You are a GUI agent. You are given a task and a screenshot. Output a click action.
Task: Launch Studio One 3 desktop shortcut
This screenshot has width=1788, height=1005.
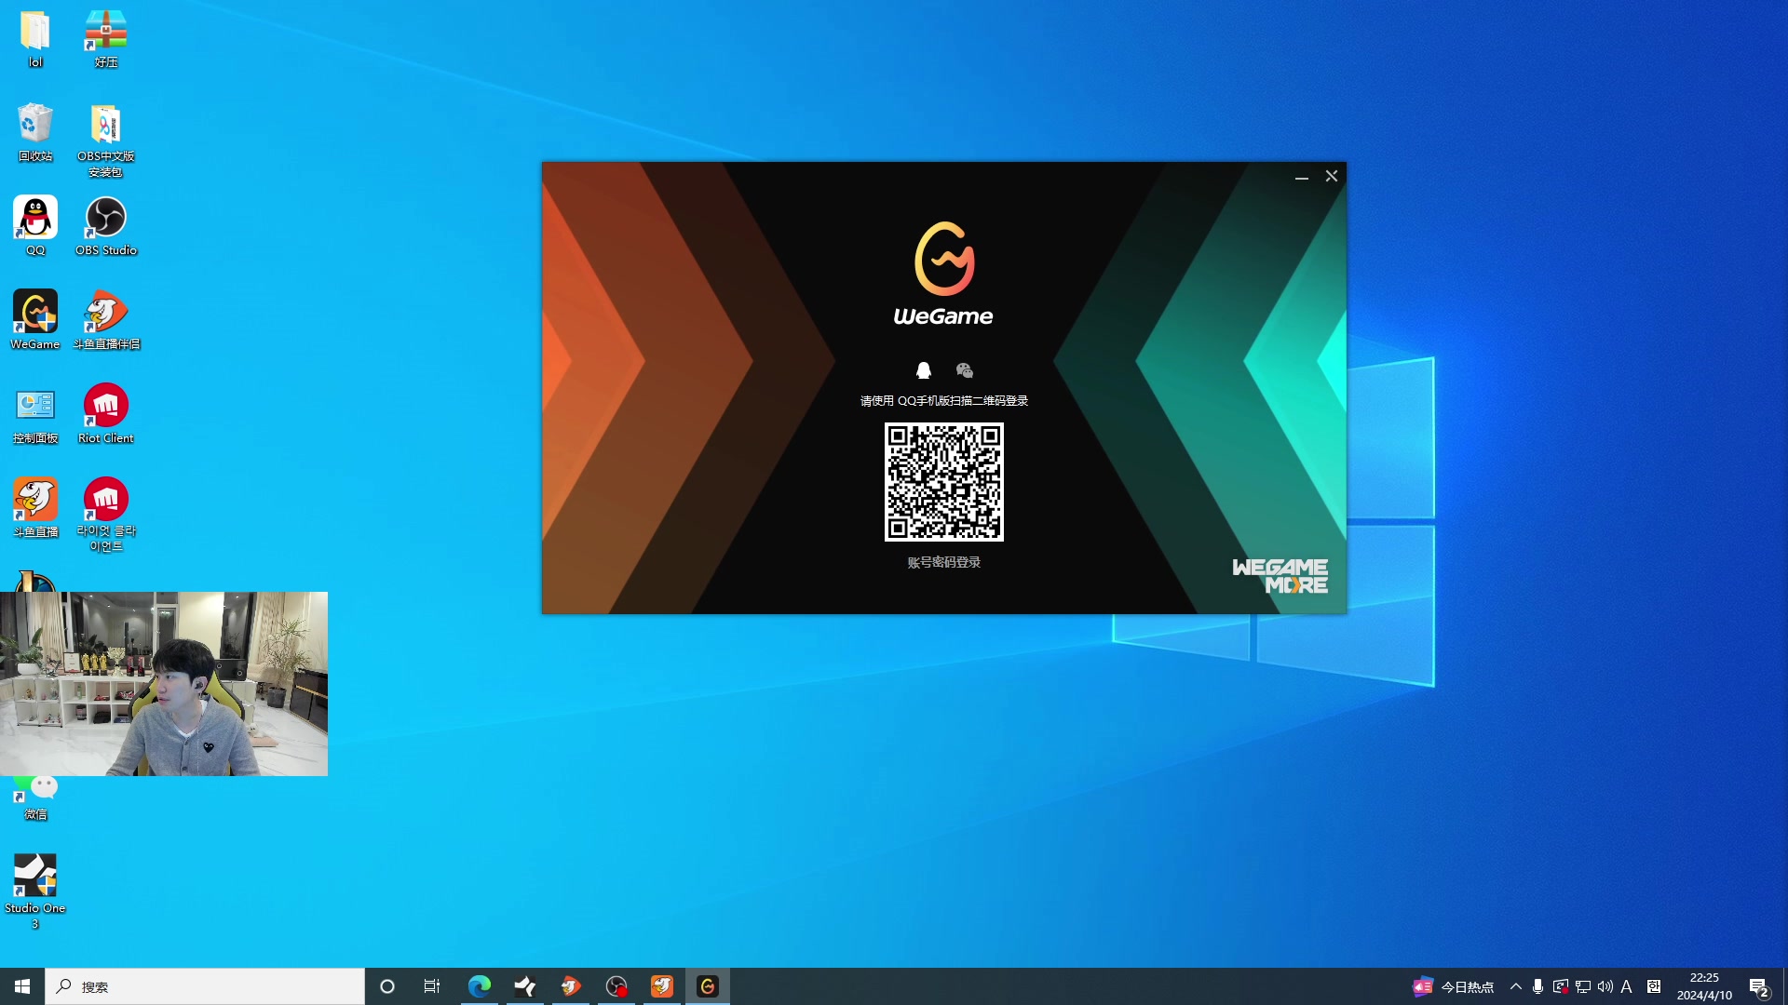coord(35,891)
